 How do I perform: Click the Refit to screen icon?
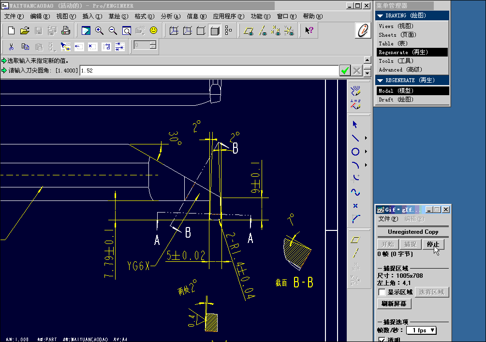point(127,30)
